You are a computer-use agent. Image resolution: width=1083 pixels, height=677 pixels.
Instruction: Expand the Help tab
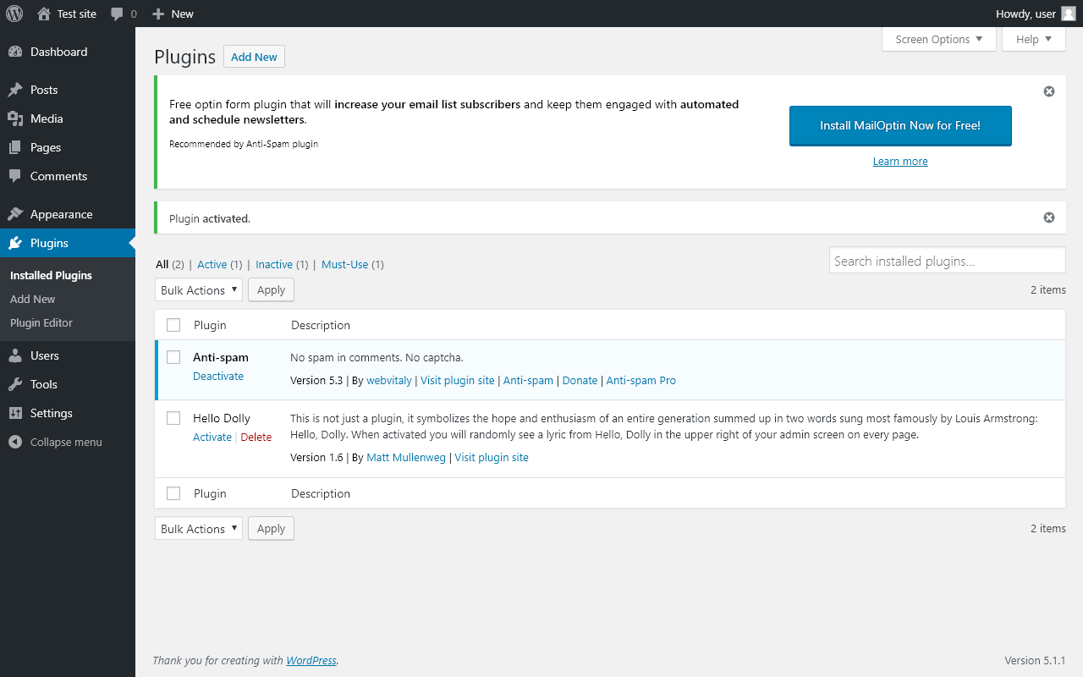[1033, 39]
